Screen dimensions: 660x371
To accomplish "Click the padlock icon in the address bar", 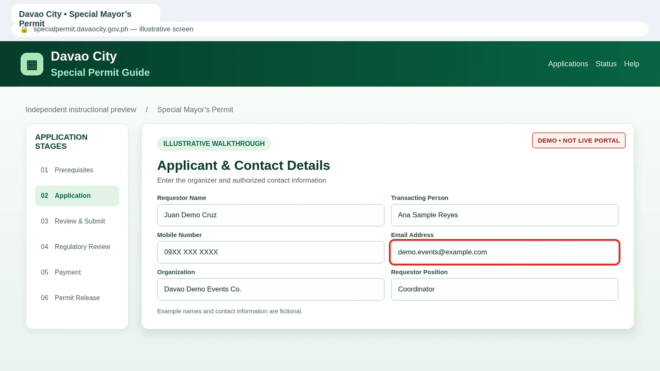I will (24, 29).
